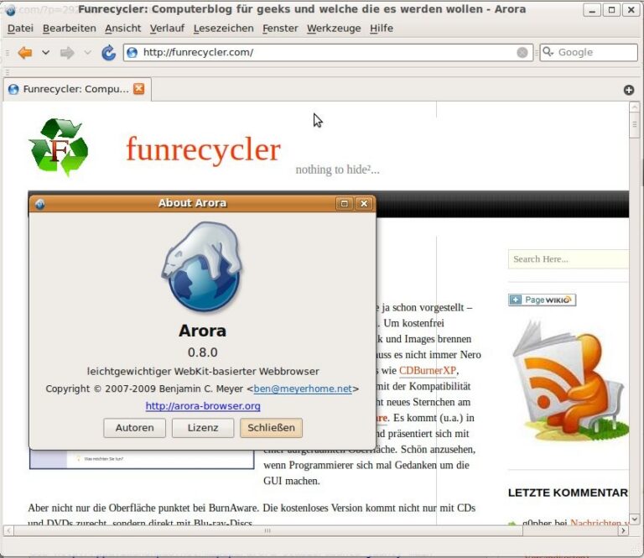Open forward history dropdown arrow
This screenshot has width=644, height=558.
point(87,53)
